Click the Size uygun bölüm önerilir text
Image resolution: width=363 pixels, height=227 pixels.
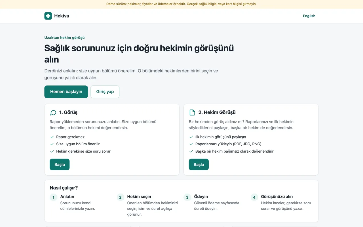[78, 144]
